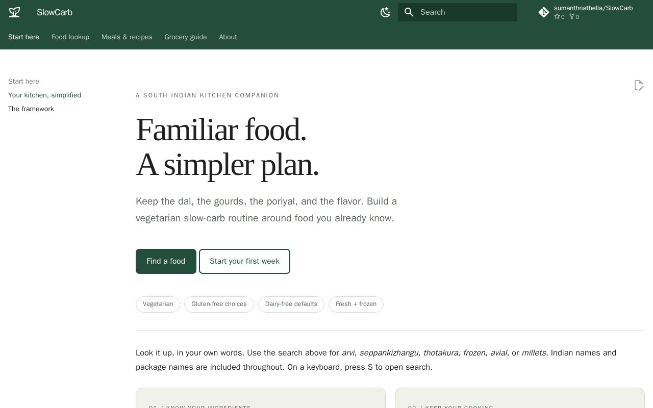Image resolution: width=653 pixels, height=408 pixels.
Task: Switch to the Meals & recipes tab
Action: [x=127, y=37]
